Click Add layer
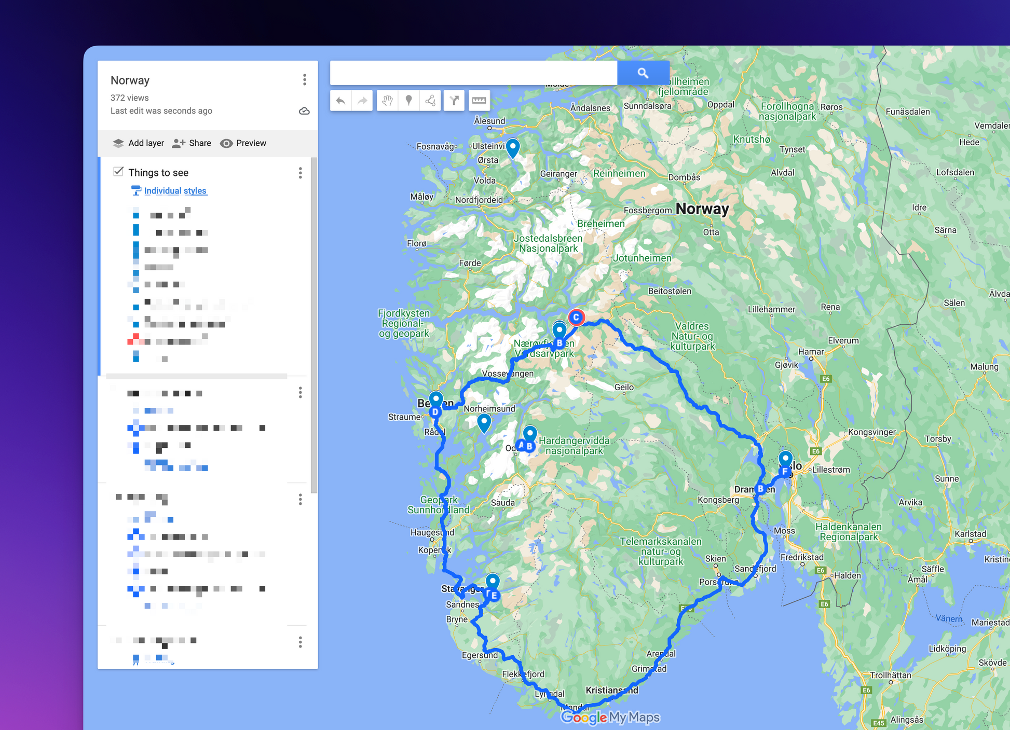Screen dimensions: 1010x730 click(x=139, y=143)
